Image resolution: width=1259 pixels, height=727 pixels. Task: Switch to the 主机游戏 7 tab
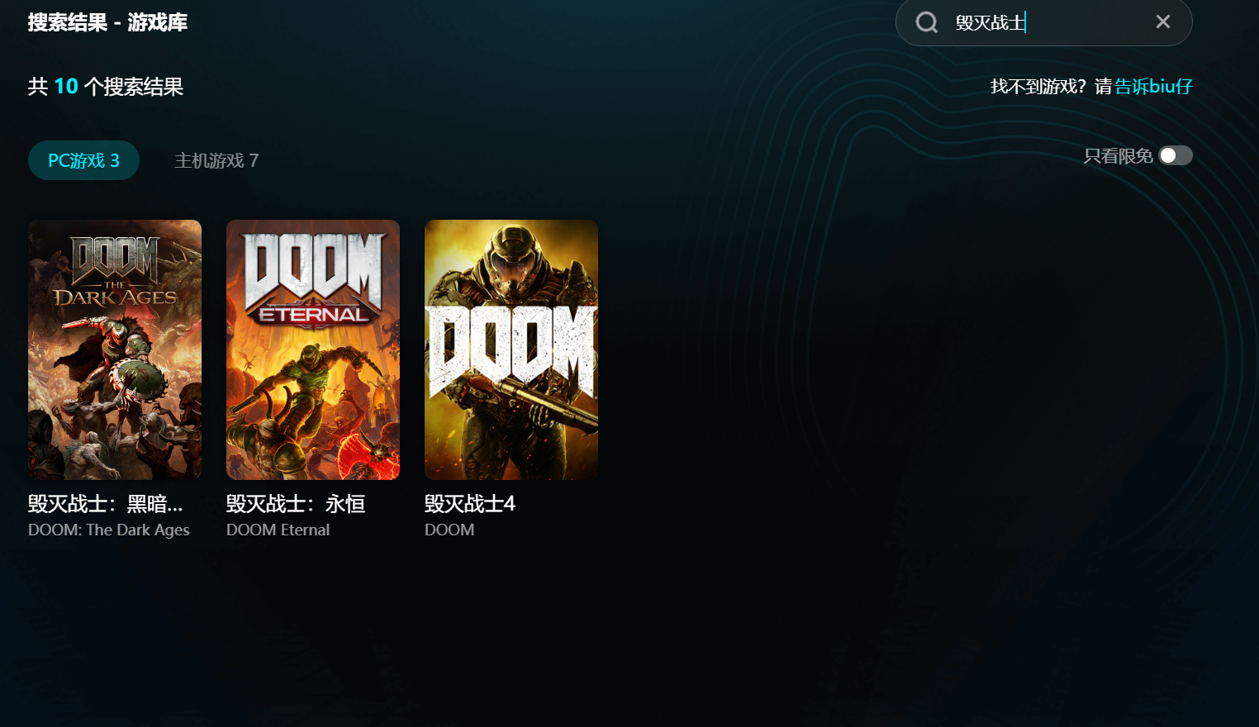click(216, 160)
